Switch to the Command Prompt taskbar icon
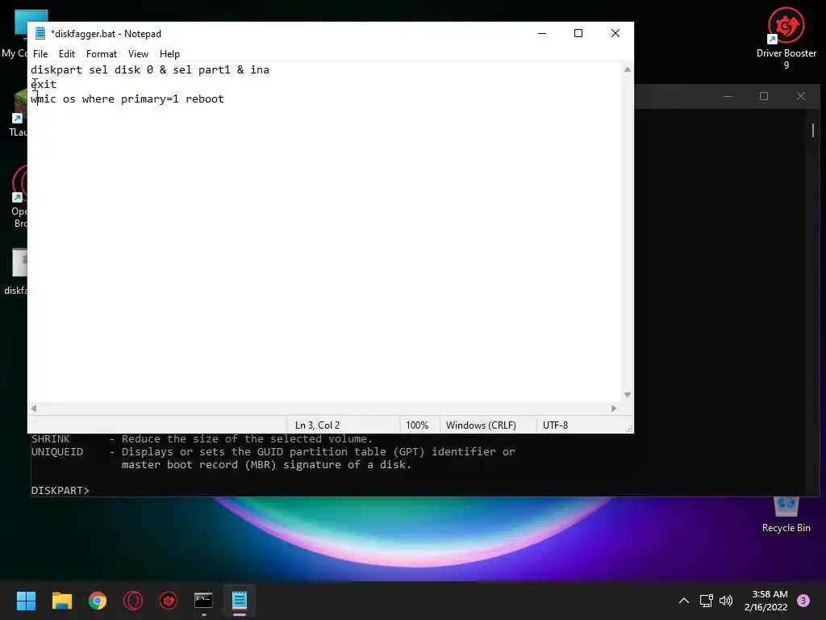Image resolution: width=826 pixels, height=620 pixels. (x=204, y=601)
